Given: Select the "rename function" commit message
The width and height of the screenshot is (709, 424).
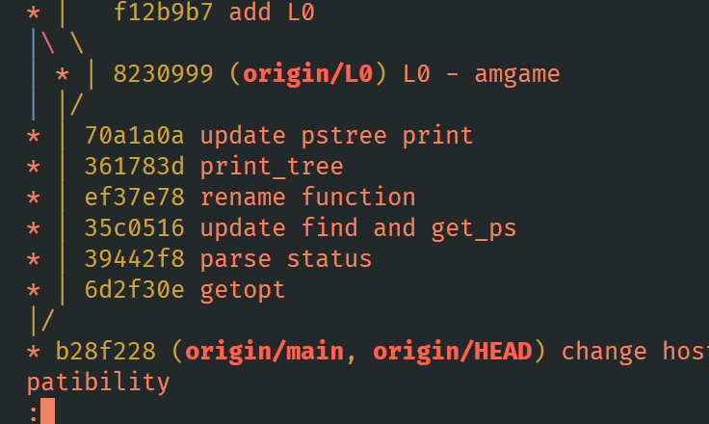Looking at the screenshot, I should 307,198.
